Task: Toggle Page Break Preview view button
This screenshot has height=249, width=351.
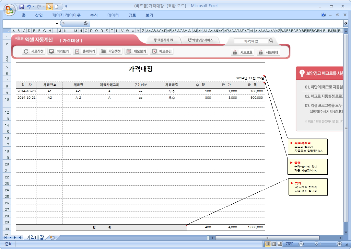Action: (279, 244)
